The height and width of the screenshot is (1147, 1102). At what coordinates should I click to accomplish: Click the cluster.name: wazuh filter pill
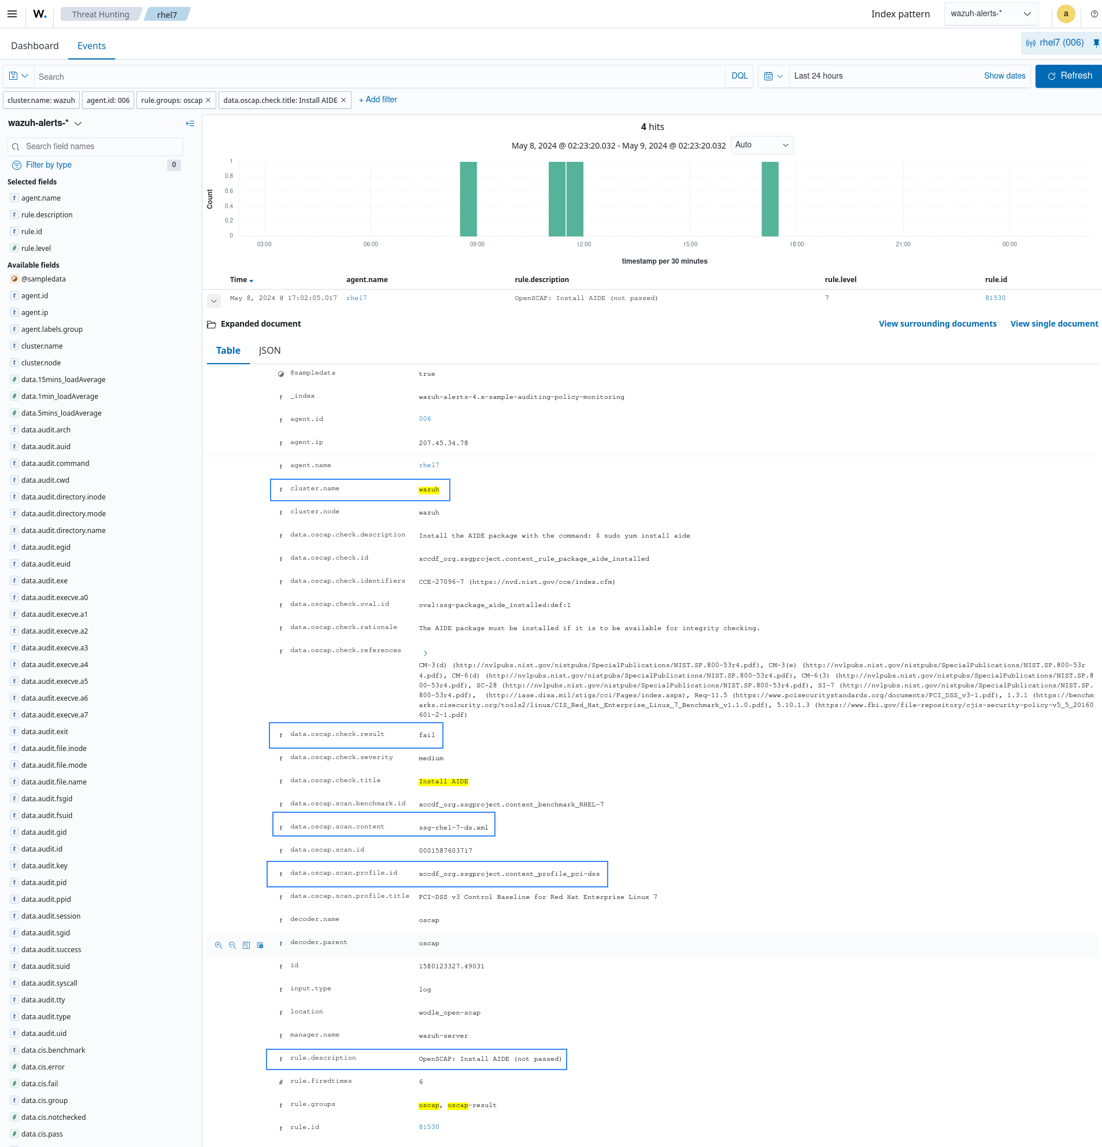(41, 100)
